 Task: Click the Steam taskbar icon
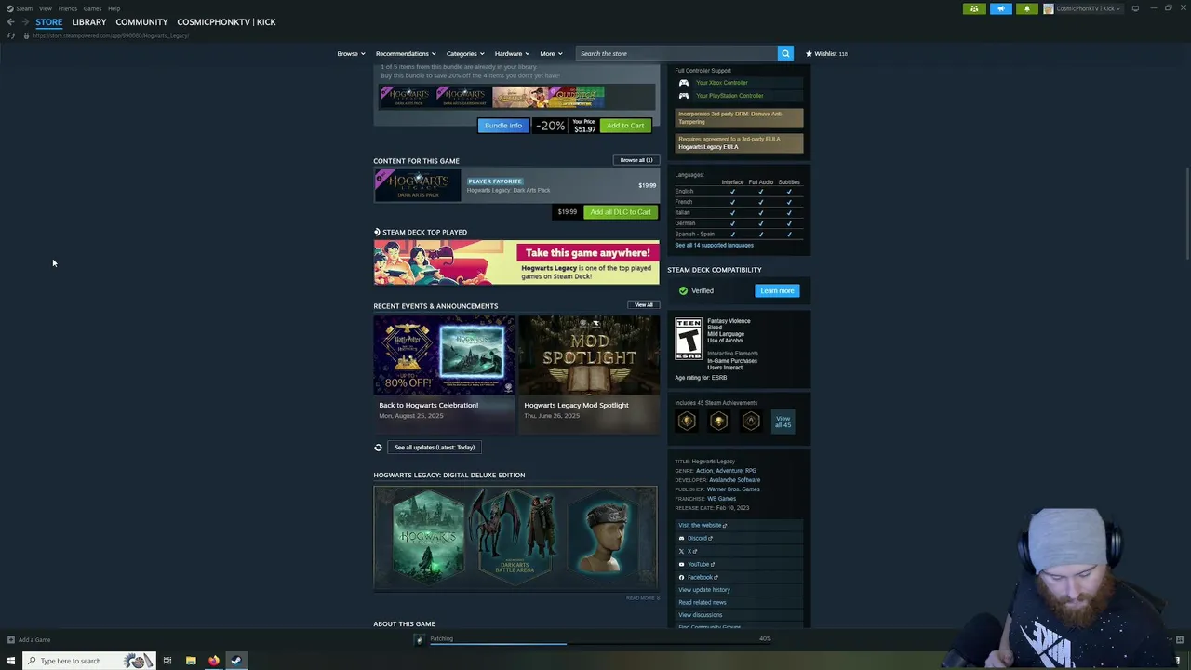[x=236, y=661]
